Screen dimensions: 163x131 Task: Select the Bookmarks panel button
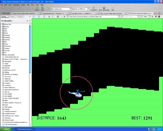click(x=5, y=17)
